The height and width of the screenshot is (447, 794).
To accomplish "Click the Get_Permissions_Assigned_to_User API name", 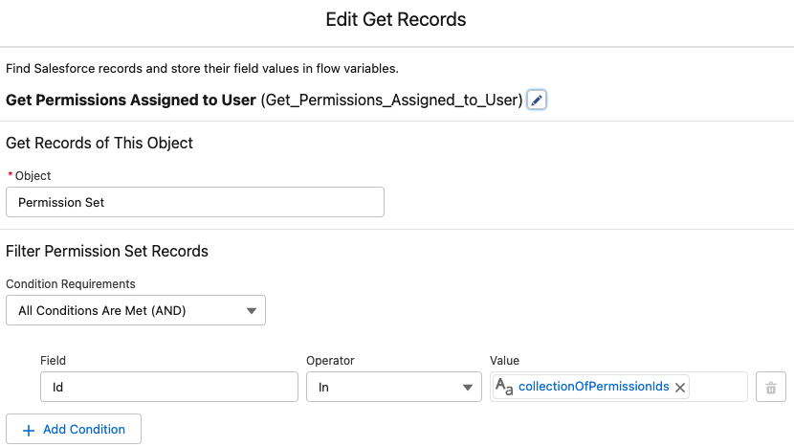I will pyautogui.click(x=391, y=100).
